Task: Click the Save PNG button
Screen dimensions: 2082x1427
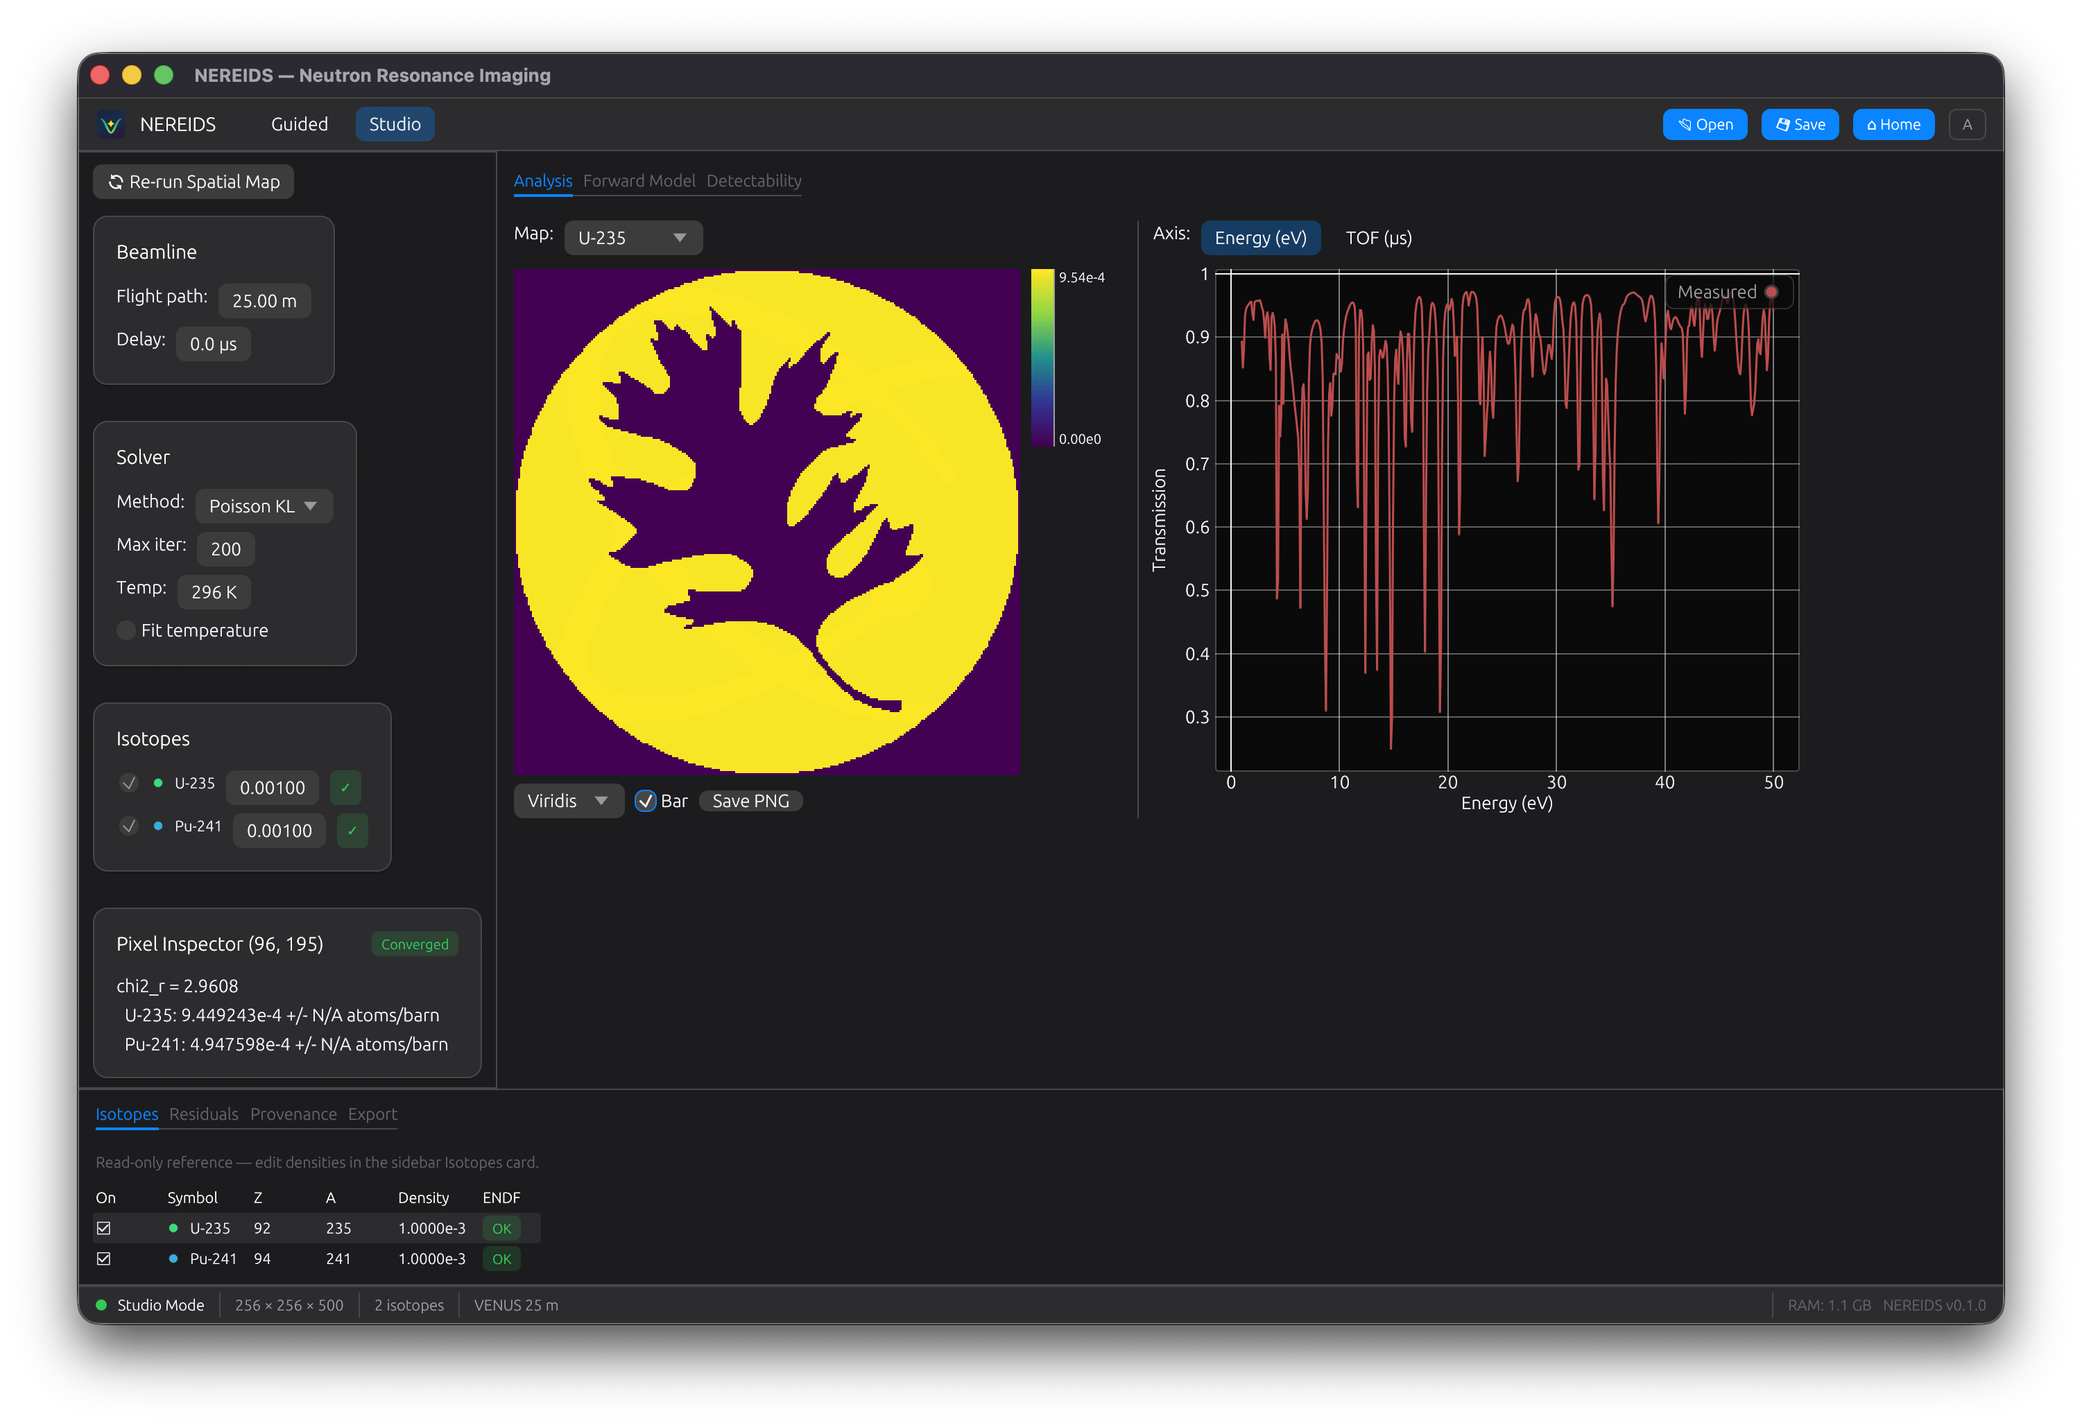Action: tap(750, 801)
